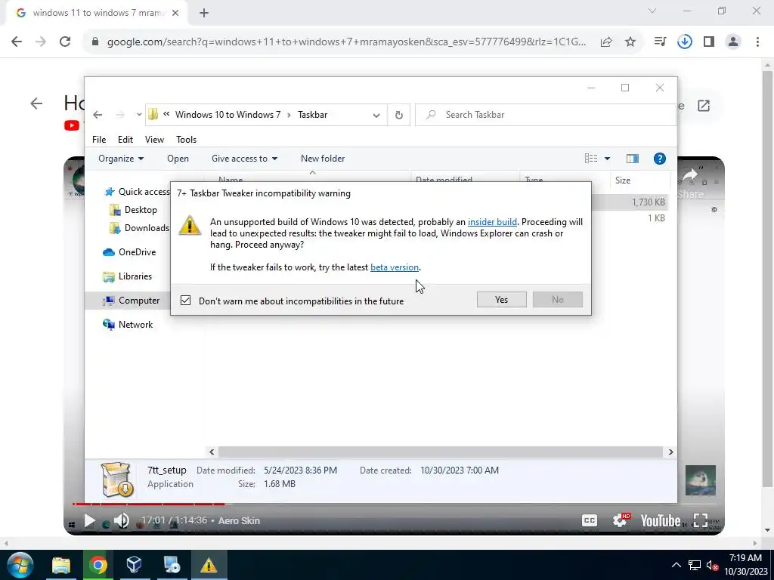Click Chrome back button
The image size is (774, 580).
(17, 42)
